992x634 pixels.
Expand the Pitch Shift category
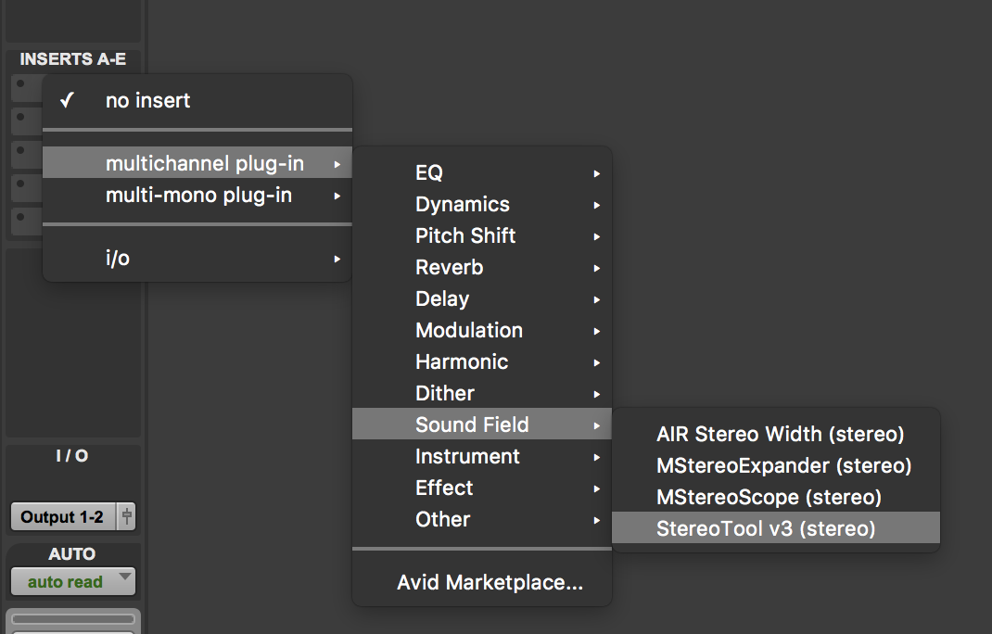pos(481,236)
